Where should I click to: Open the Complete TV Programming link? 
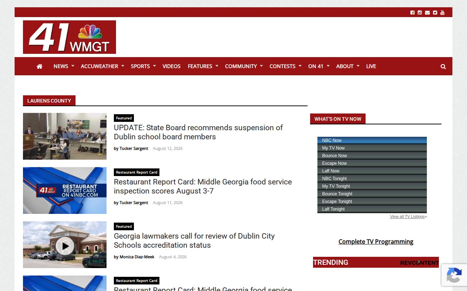(x=376, y=242)
